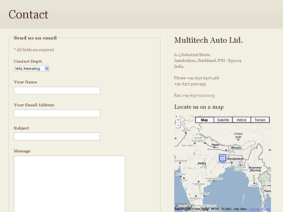Image resolution: width=283 pixels, height=212 pixels.
Task: Click the Bangladesh label on the map
Action: [235, 158]
